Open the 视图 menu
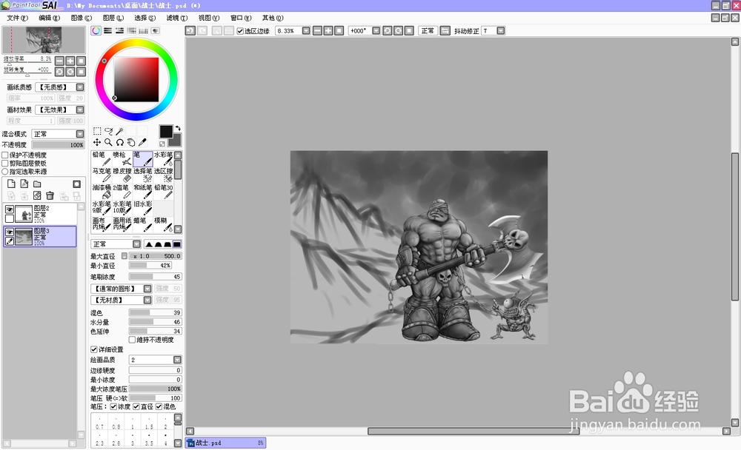This screenshot has height=450, width=741. point(209,18)
